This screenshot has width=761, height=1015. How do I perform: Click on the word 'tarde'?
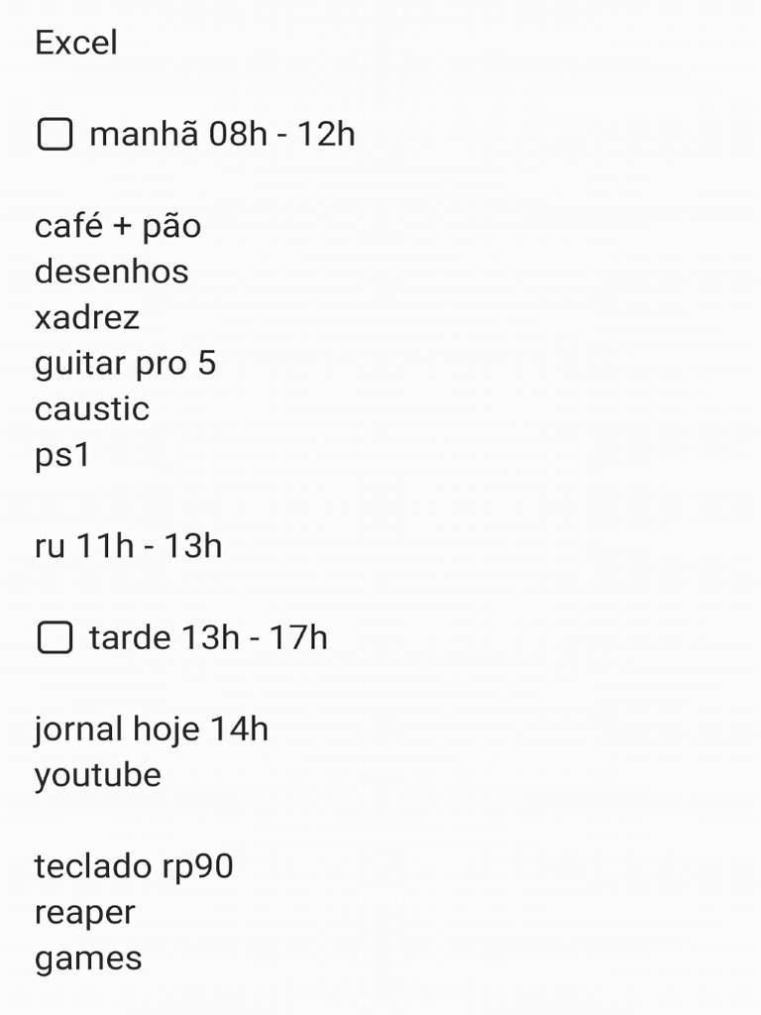[131, 637]
